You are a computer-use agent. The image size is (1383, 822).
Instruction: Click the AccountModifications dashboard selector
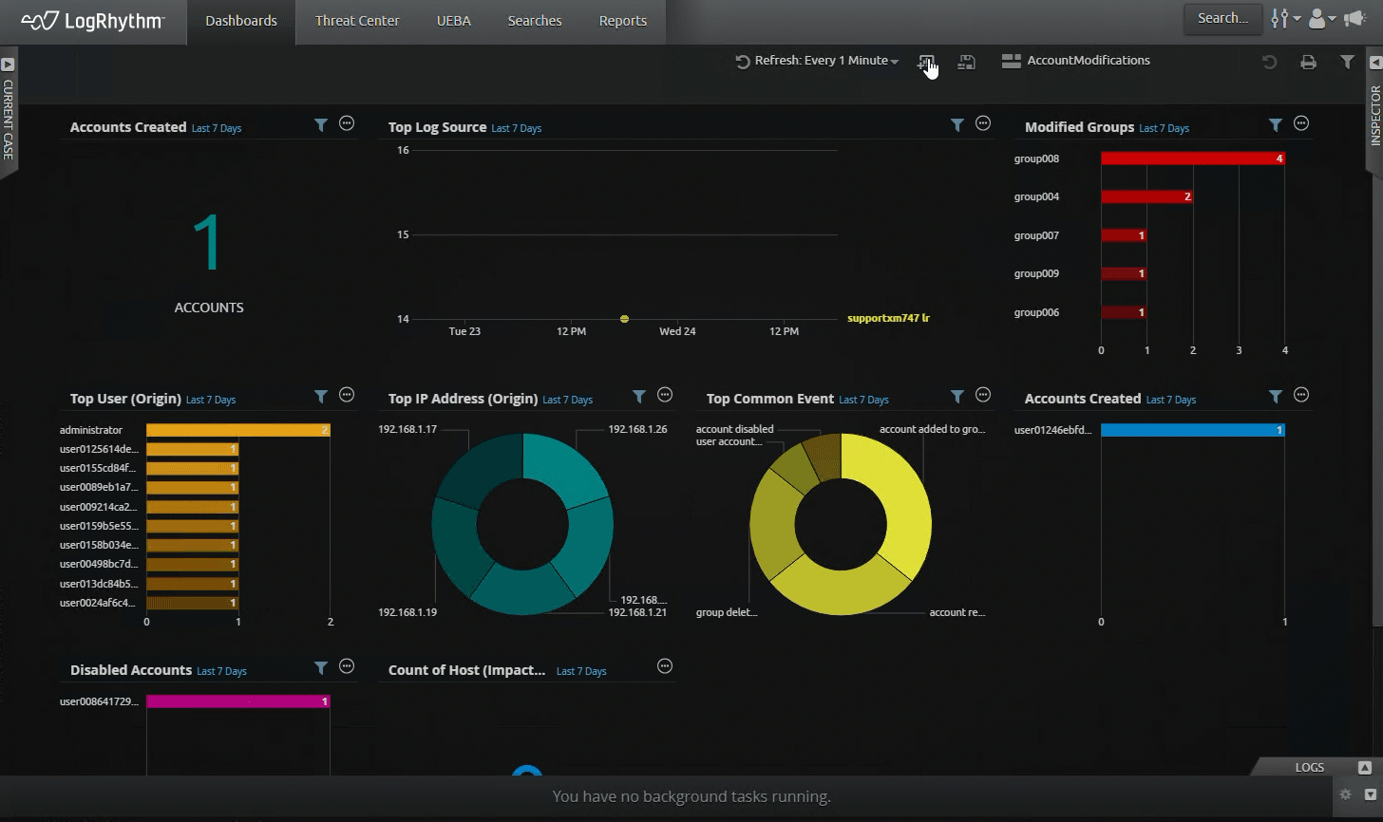1076,60
